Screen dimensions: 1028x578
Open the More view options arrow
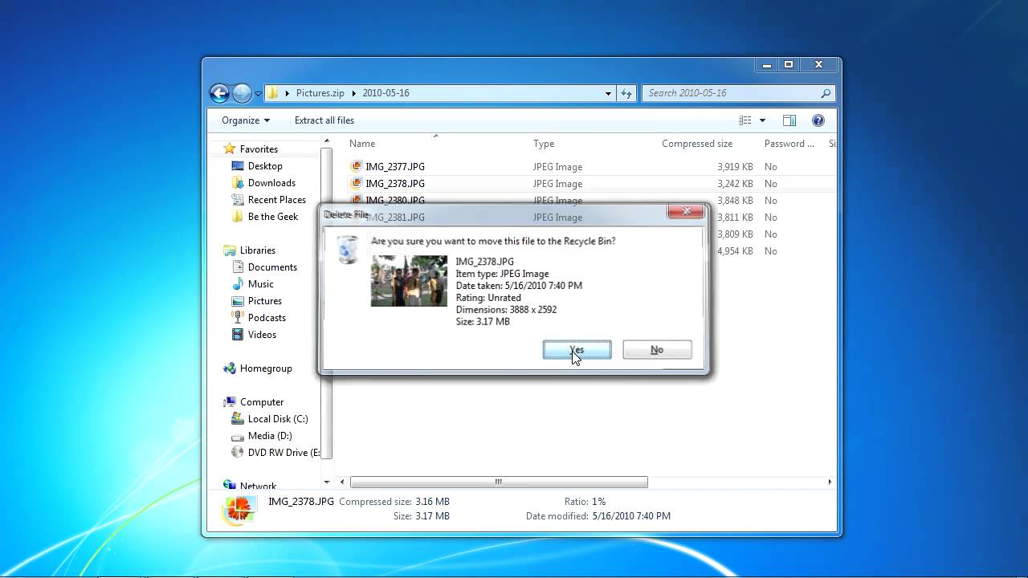762,120
